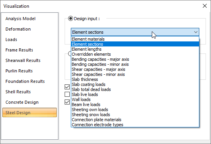Viewport: 211px width, 144px height.
Task: Choose Connection electrode types option
Action: pyautogui.click(x=135, y=125)
